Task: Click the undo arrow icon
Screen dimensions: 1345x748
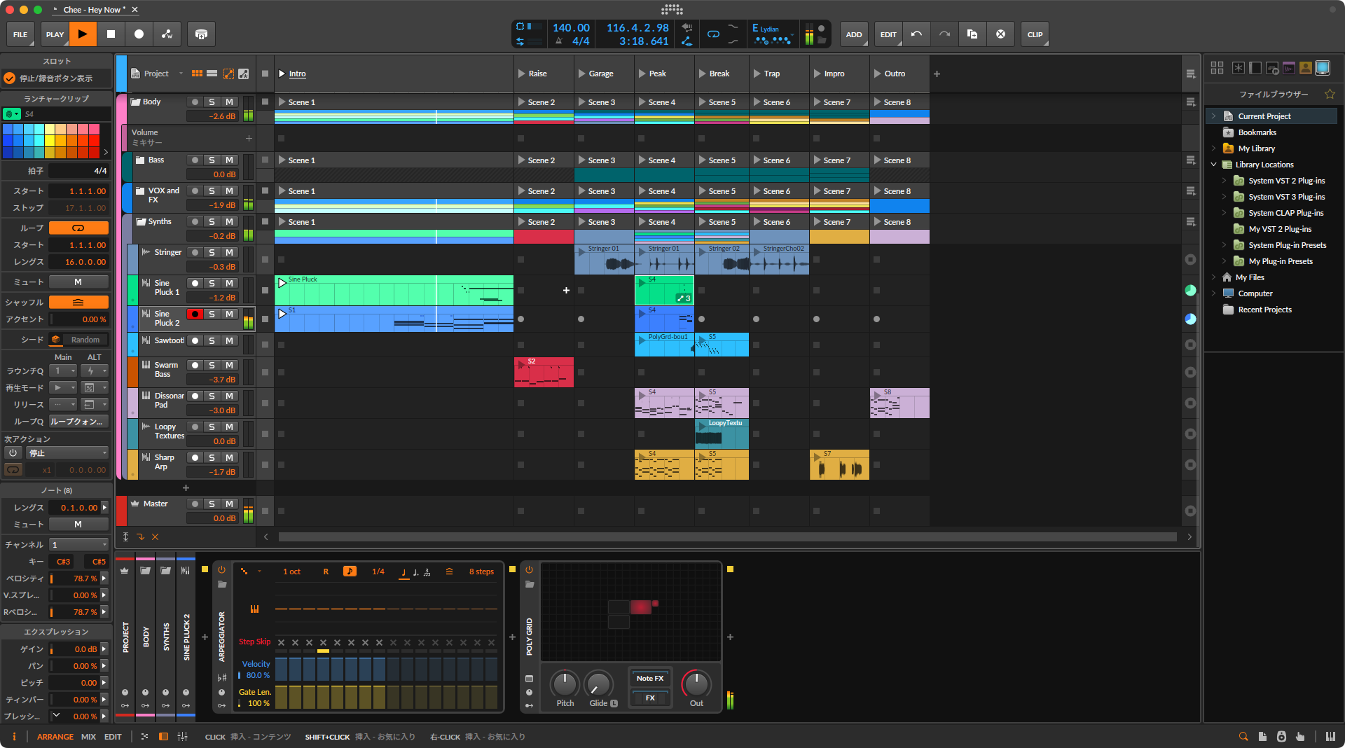Action: [916, 34]
